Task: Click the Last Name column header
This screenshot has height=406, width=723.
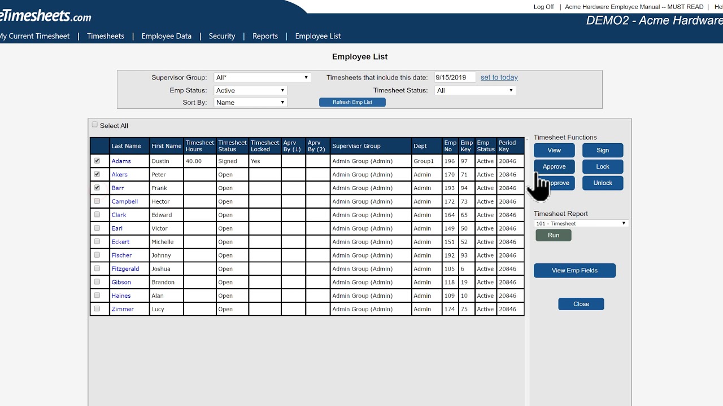Action: (x=129, y=146)
